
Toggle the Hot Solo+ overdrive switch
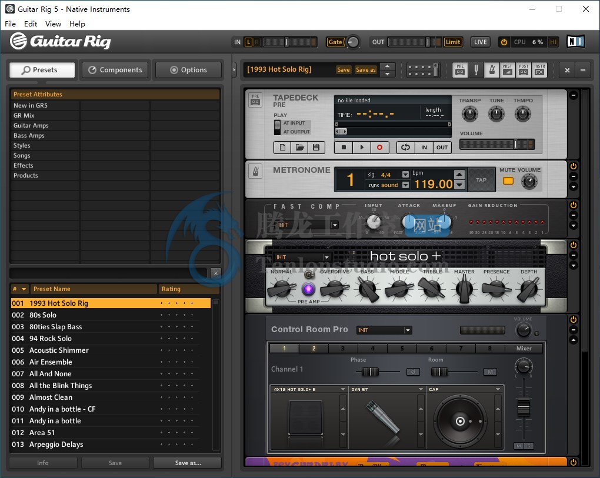[309, 274]
